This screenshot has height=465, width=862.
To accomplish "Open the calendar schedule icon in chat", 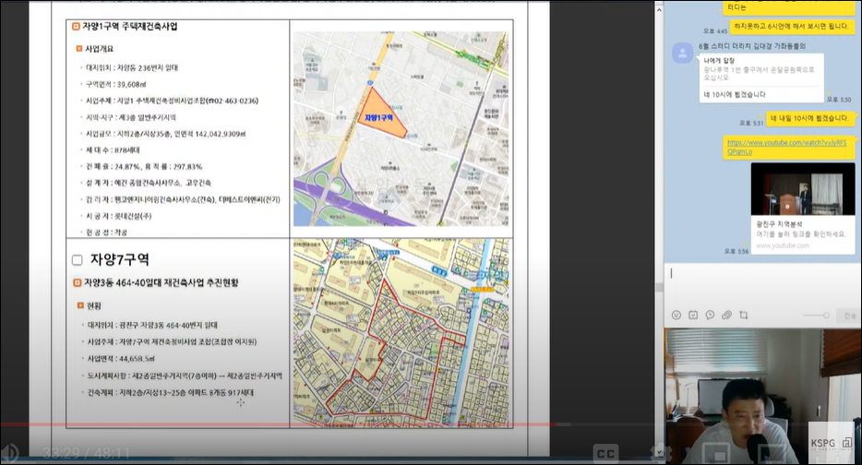I will coord(693,315).
